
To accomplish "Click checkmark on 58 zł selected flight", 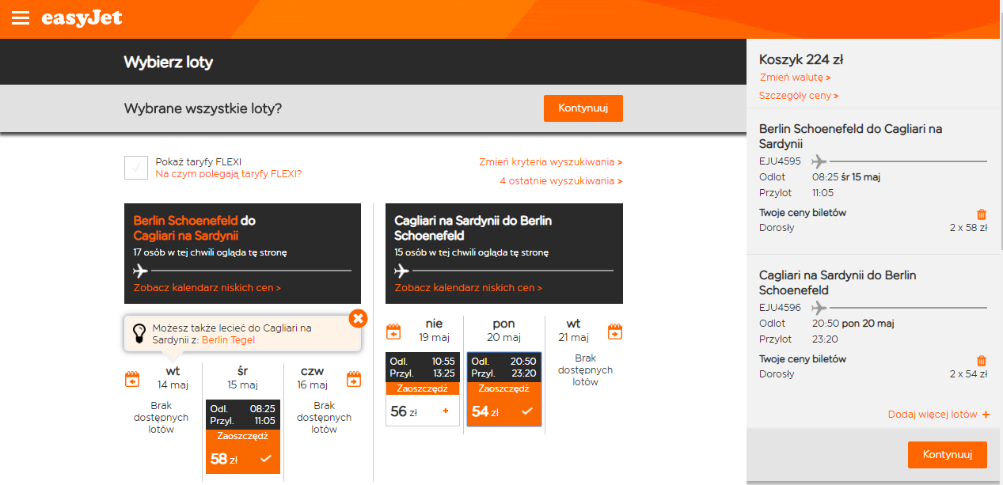I will click(266, 458).
